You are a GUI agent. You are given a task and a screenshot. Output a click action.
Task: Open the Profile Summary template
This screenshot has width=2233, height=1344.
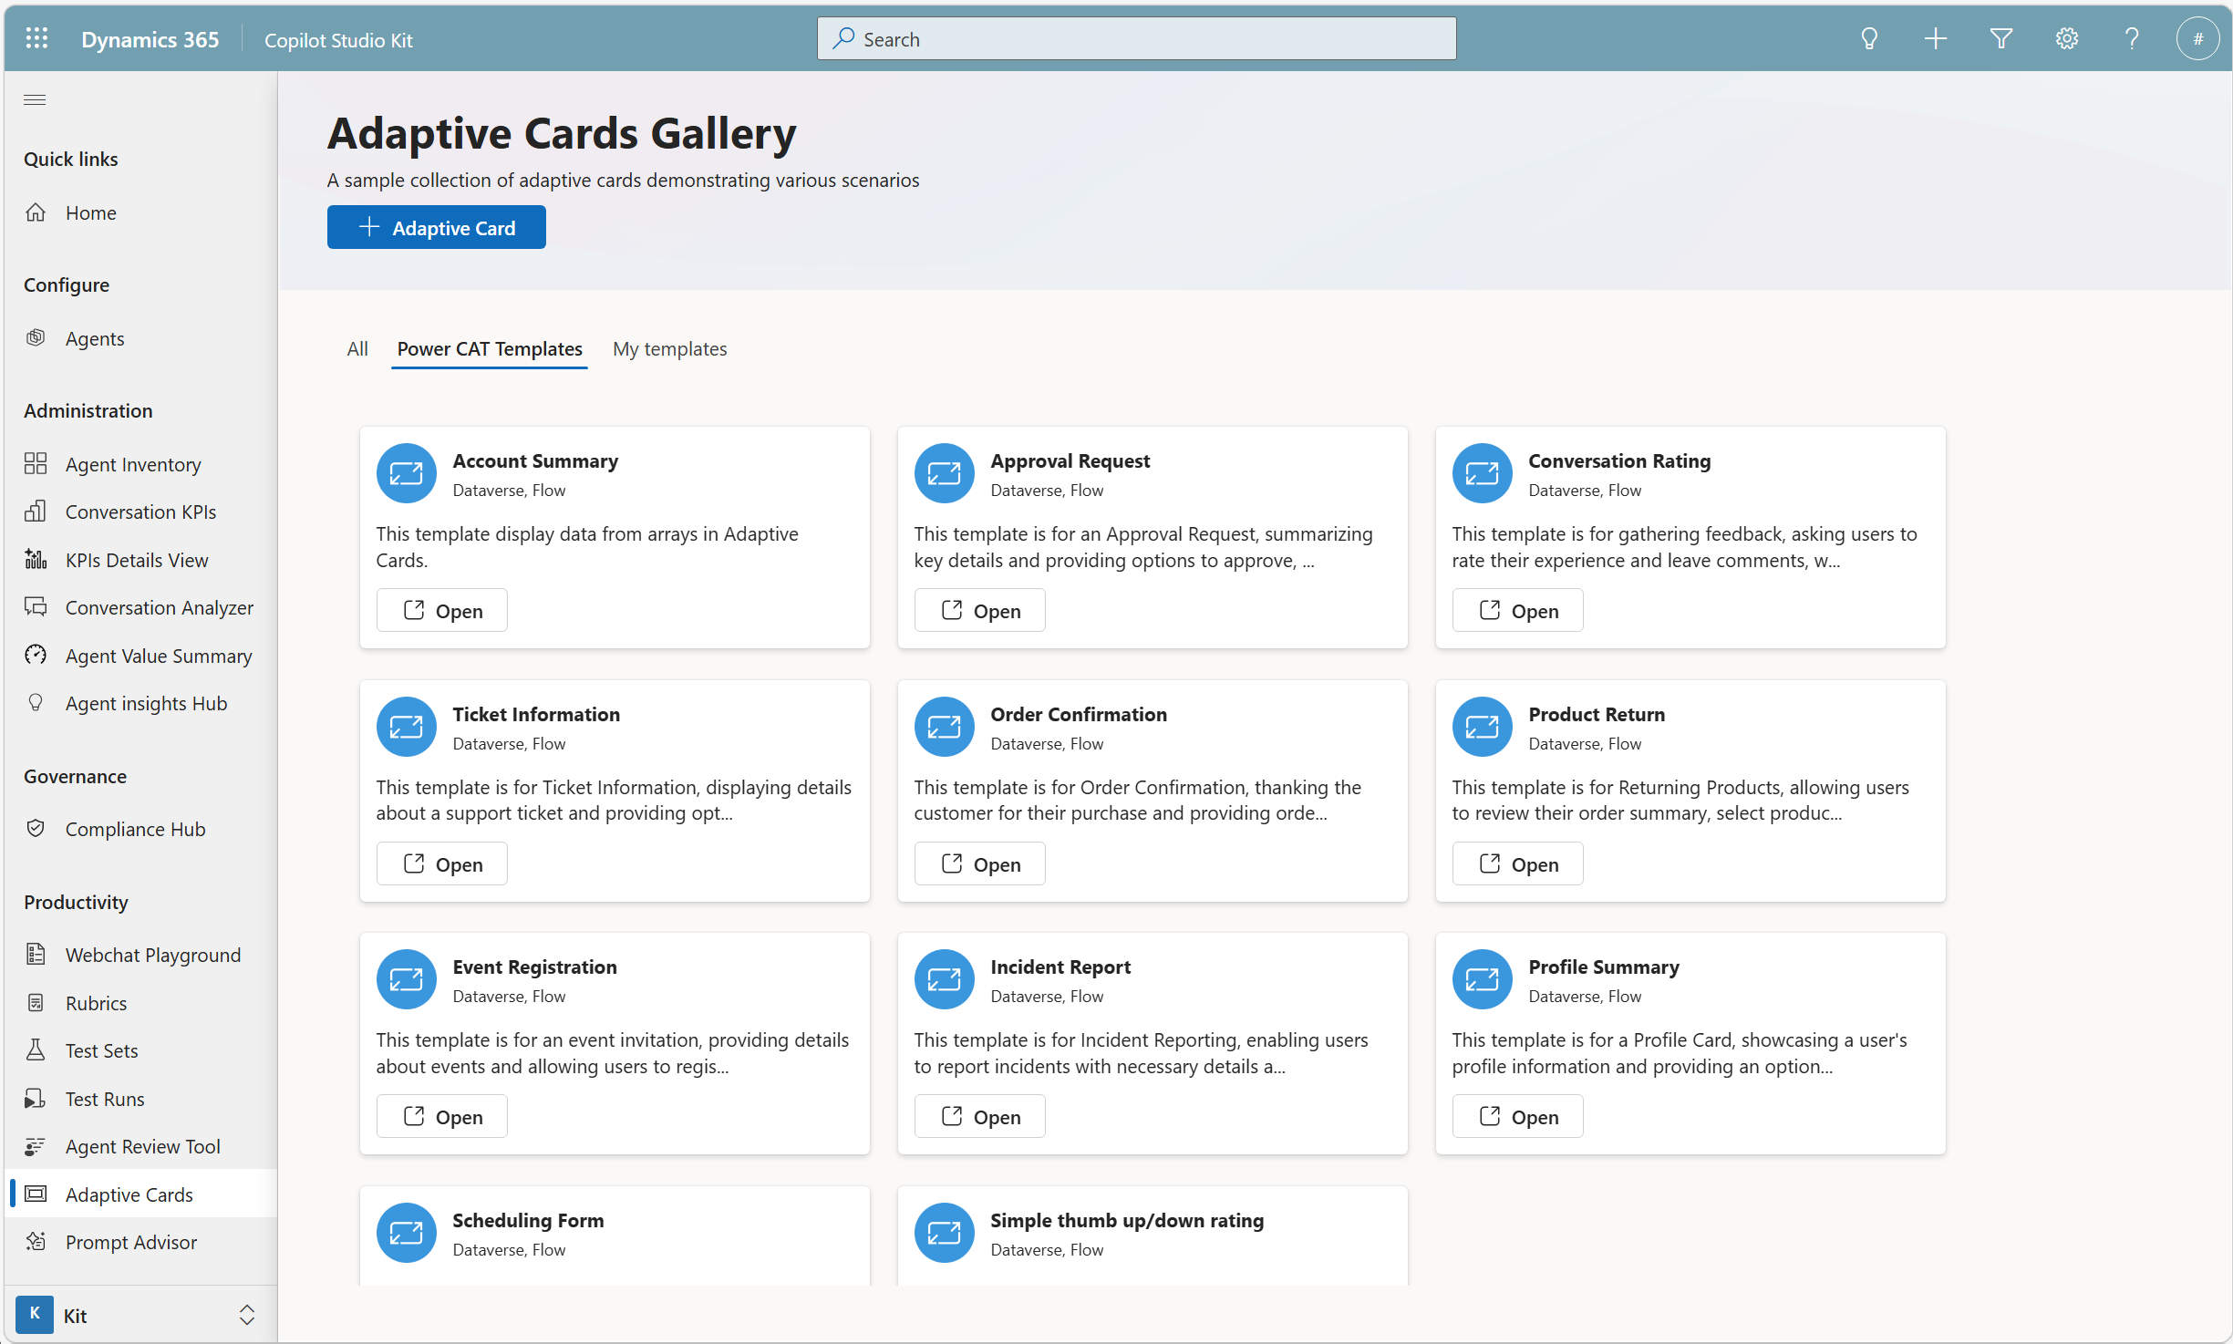[x=1517, y=1117]
